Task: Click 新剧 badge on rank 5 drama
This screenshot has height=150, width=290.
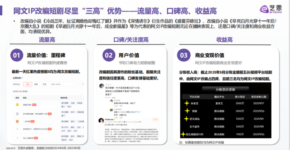Action: click(36, 138)
